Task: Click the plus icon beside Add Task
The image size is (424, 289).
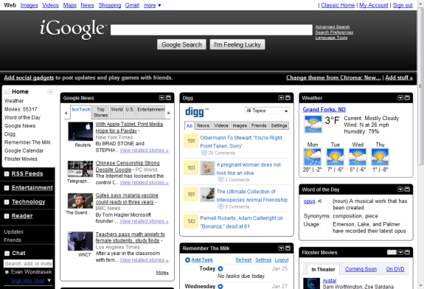Action: point(187,260)
